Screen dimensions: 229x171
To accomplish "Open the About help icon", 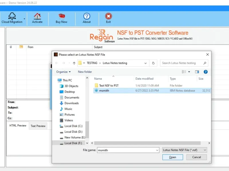I will [87, 16].
